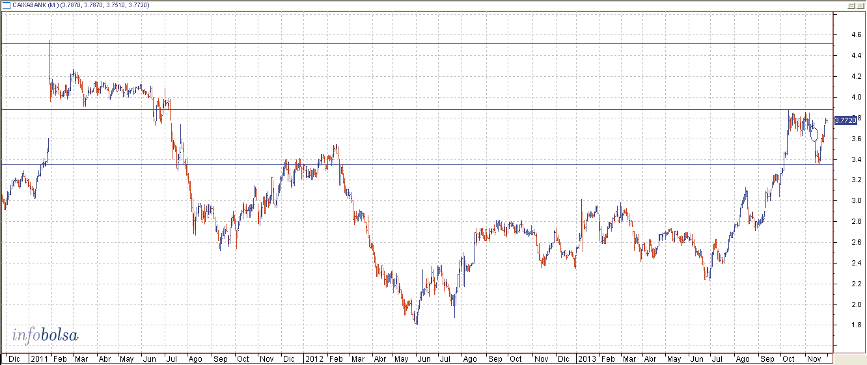This screenshot has height=365, width=867.
Task: Click the chart window icon beside CAIXABANK title
Action: tap(6, 5)
